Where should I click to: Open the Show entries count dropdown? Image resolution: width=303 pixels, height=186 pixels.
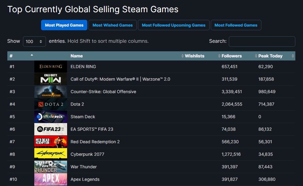[34, 42]
